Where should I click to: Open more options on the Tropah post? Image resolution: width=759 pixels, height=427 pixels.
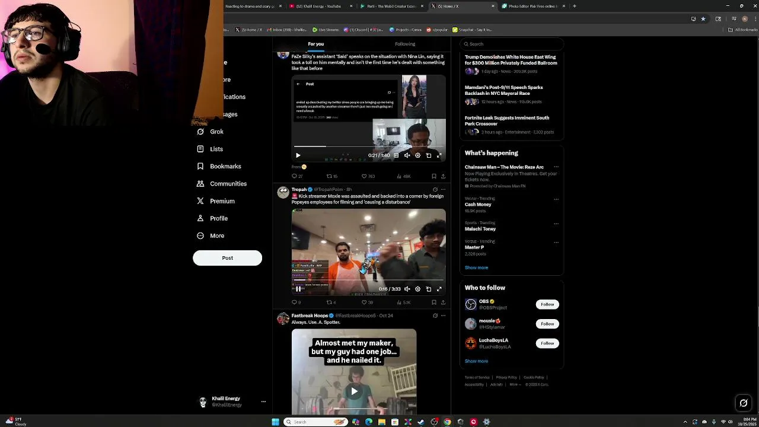(x=443, y=190)
